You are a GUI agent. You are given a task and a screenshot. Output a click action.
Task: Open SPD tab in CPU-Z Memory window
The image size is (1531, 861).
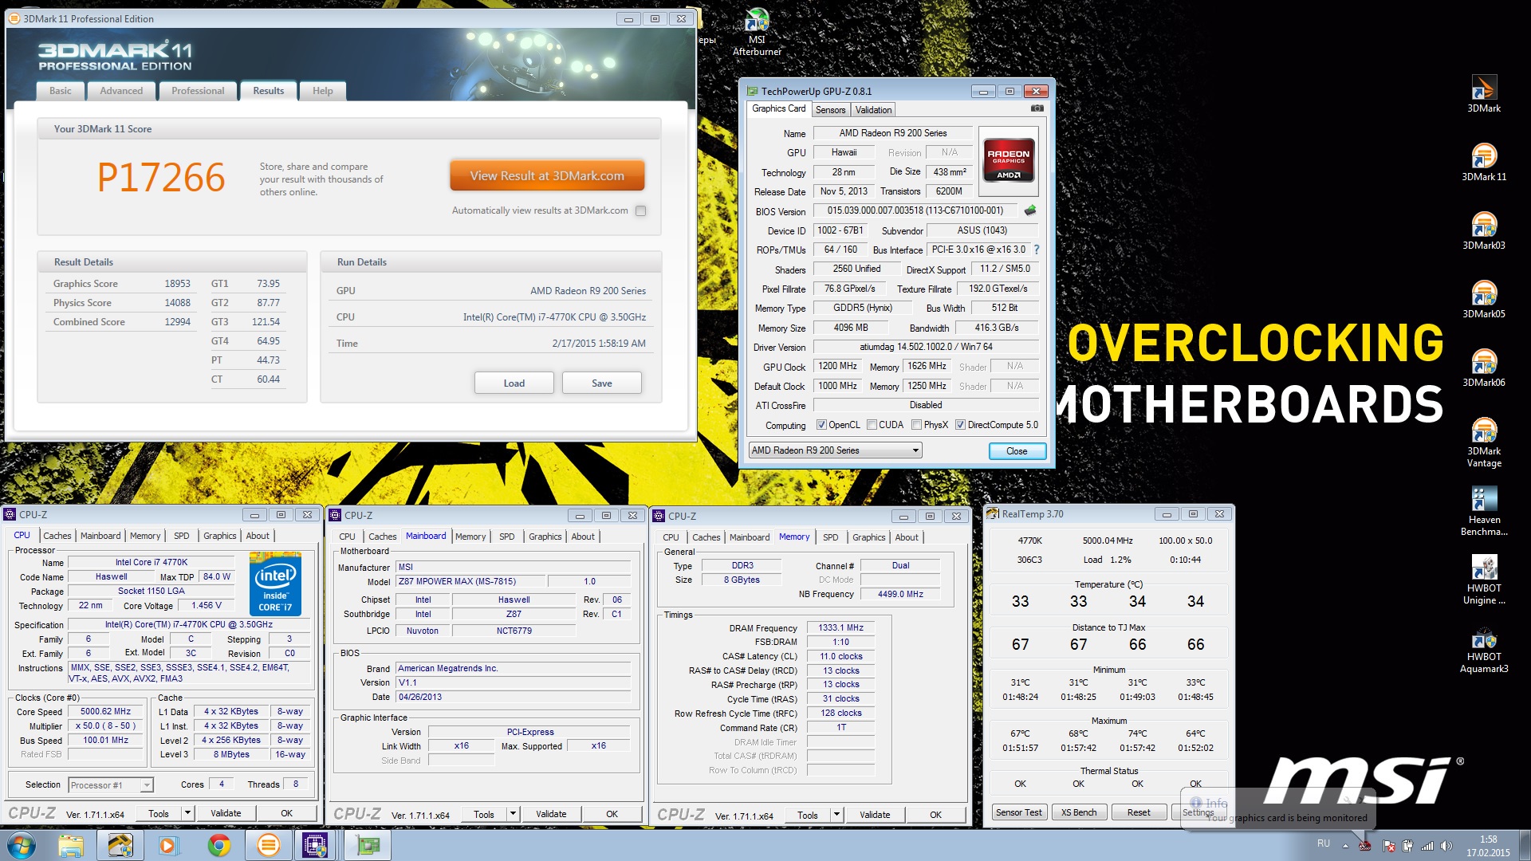point(830,537)
